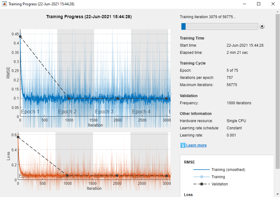
Task: Click the latest training point on RMSE plot
Action: tap(170, 94)
